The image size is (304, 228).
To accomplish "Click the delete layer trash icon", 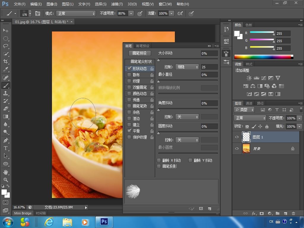I will [x=293, y=213].
